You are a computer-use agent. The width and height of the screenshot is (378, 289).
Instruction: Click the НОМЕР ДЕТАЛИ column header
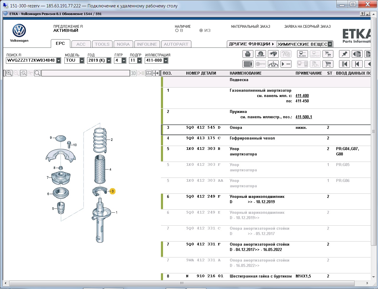(201, 73)
